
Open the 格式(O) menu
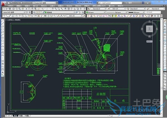tap(44, 6)
